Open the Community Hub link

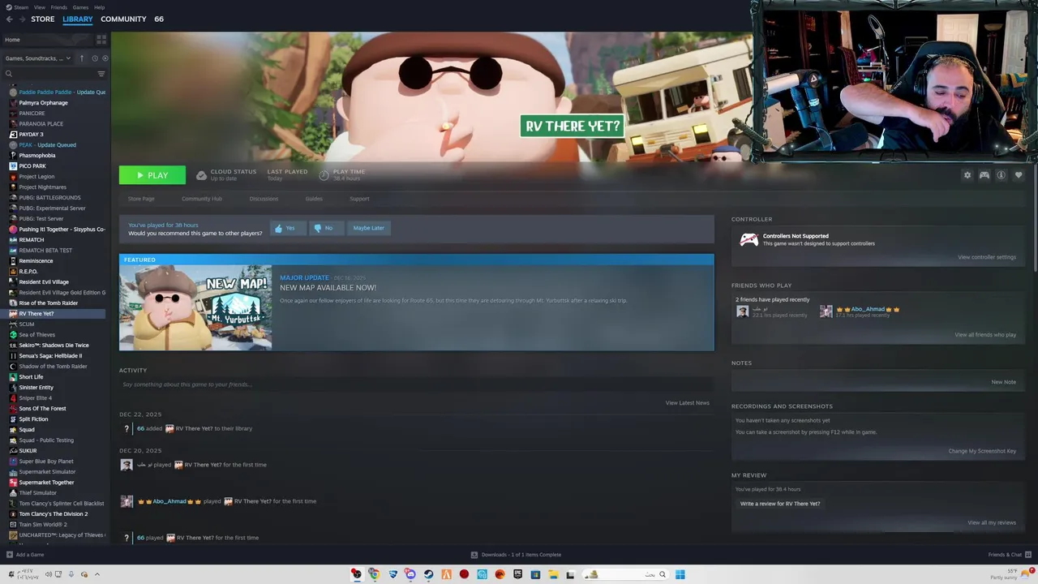point(202,199)
